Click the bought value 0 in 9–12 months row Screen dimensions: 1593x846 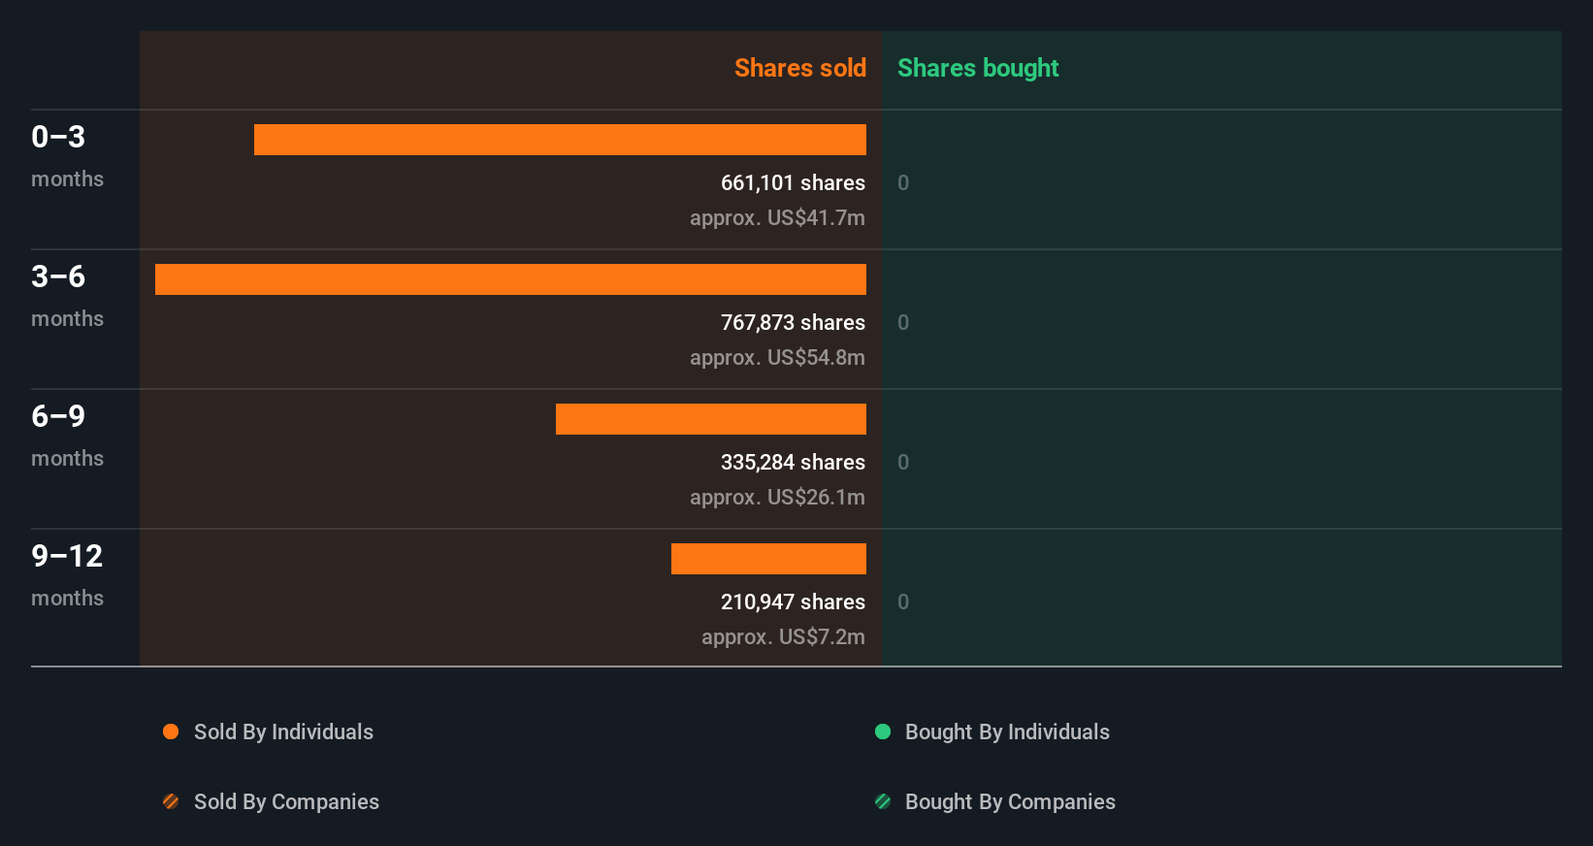pyautogui.click(x=903, y=602)
